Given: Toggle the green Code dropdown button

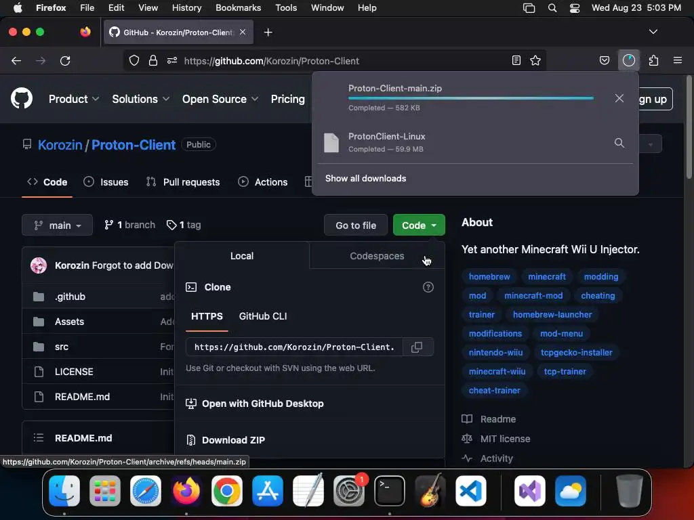Looking at the screenshot, I should pyautogui.click(x=419, y=225).
